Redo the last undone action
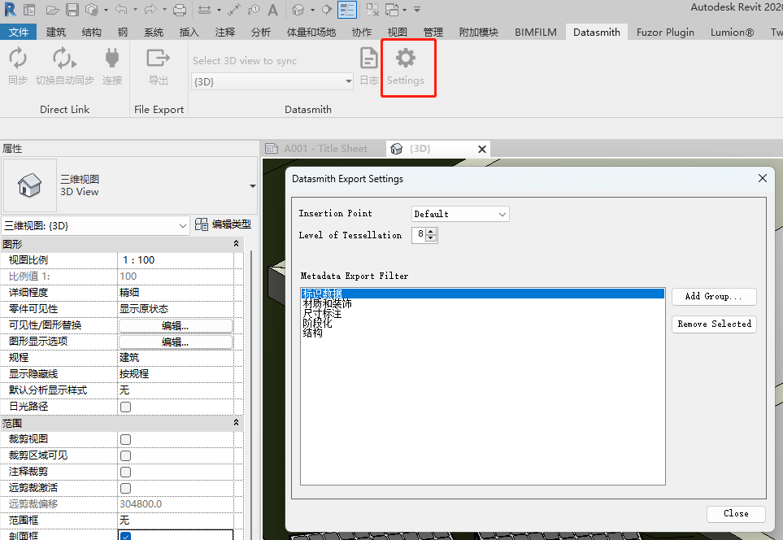The image size is (783, 540). [150, 10]
